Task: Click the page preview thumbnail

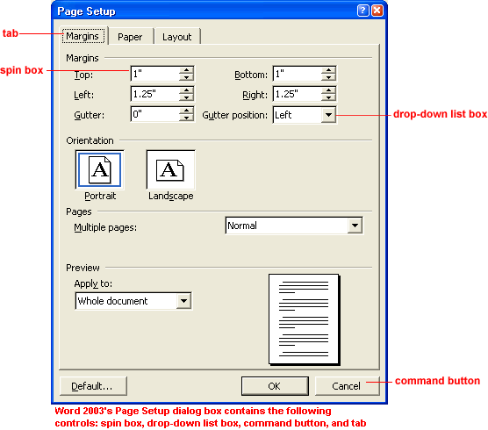Action: pyautogui.click(x=304, y=319)
